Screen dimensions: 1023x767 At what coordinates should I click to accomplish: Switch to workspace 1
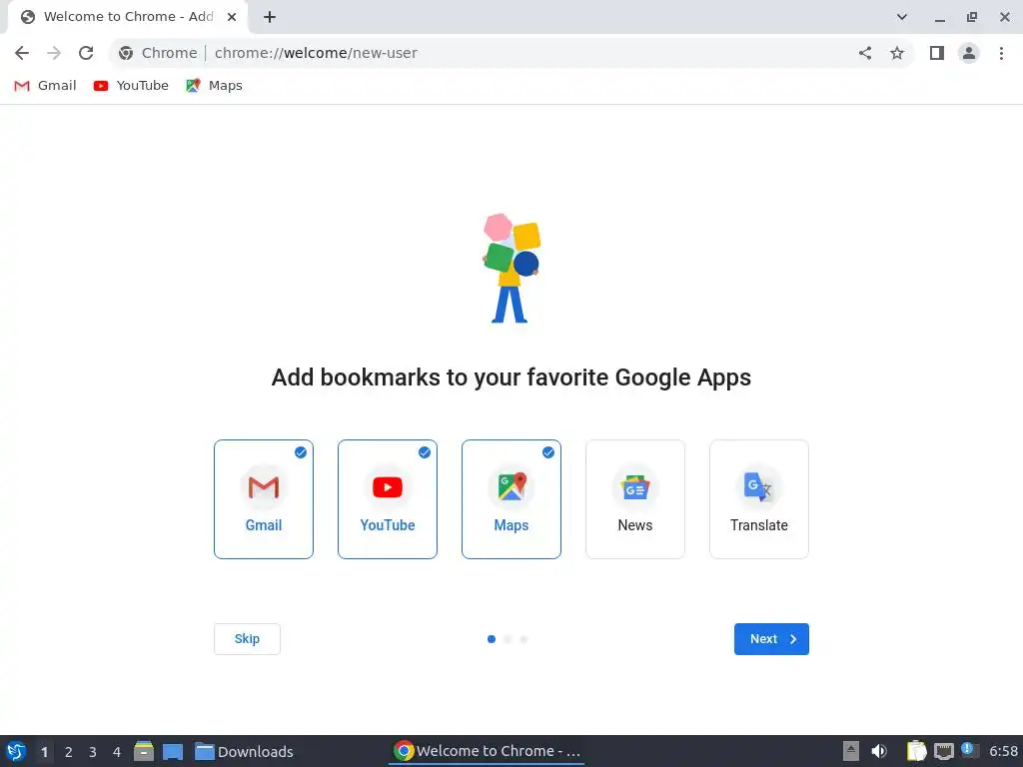click(44, 752)
